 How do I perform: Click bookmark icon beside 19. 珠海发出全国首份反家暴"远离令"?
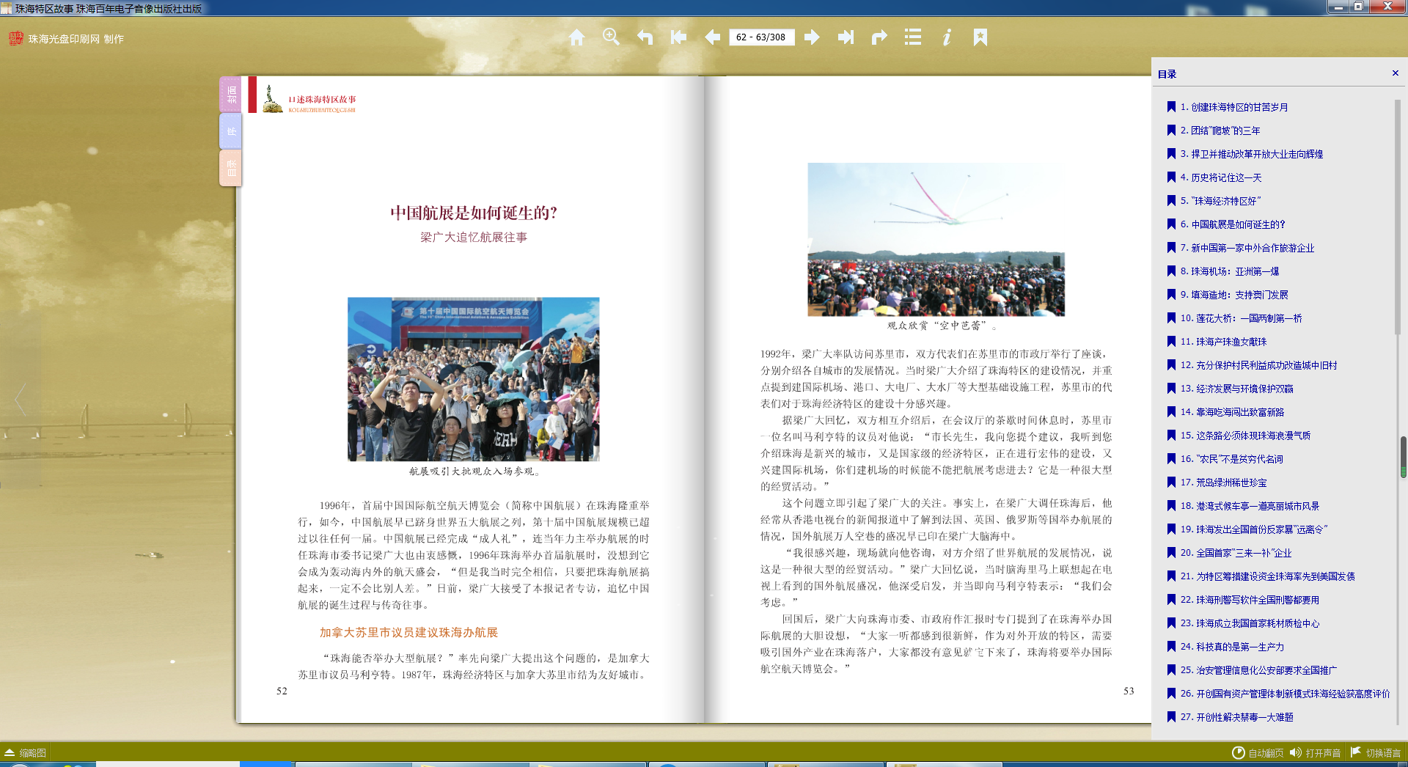tap(1171, 529)
